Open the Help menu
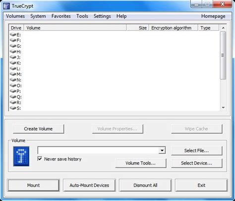 point(121,16)
